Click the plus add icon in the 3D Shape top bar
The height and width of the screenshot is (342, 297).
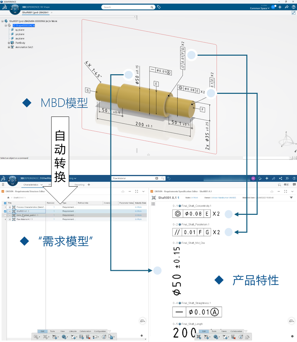[x=280, y=7]
